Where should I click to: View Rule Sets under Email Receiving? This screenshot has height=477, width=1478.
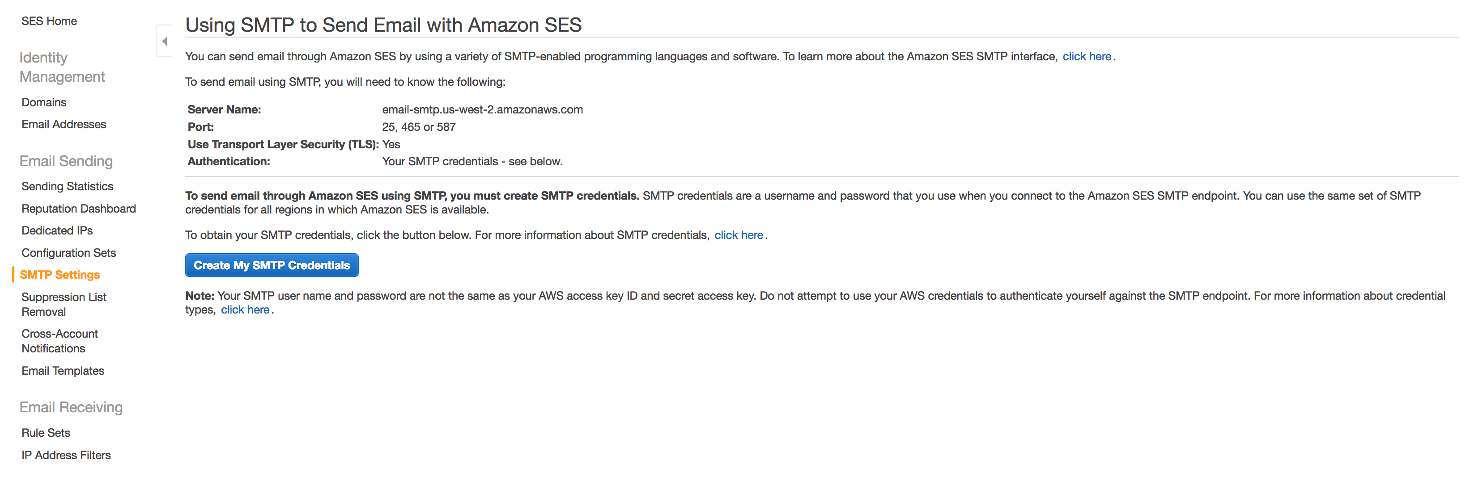point(46,433)
